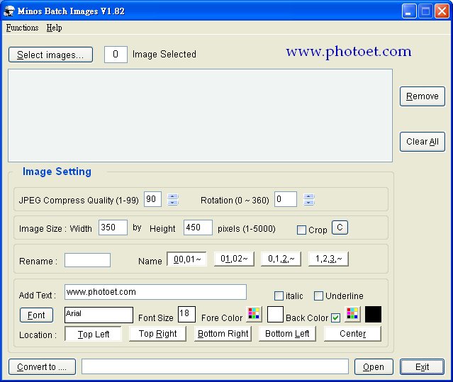Viewport: 453px width, 382px height.
Task: Click the Image Selected count box
Action: 116,55
